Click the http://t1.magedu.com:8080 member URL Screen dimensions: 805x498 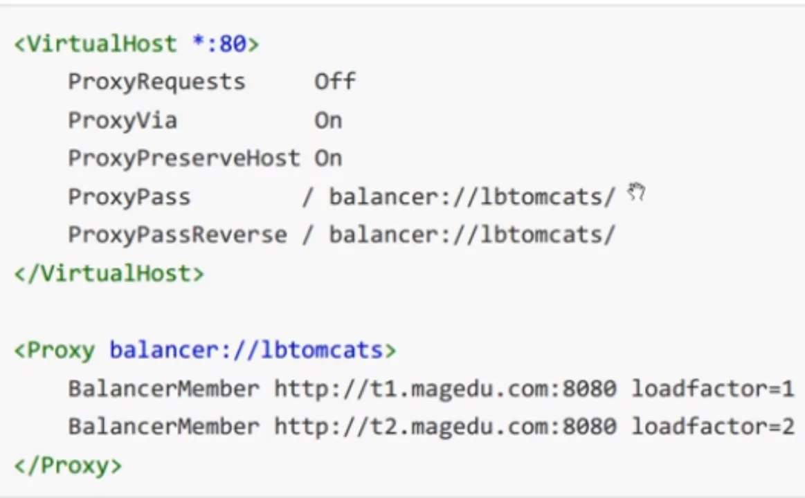click(x=444, y=389)
